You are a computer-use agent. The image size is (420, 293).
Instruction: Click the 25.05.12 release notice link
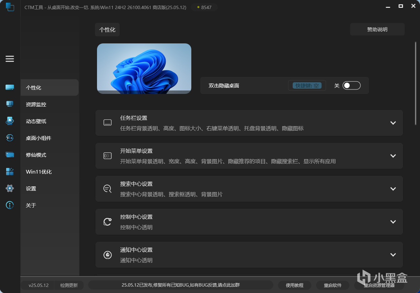181,285
